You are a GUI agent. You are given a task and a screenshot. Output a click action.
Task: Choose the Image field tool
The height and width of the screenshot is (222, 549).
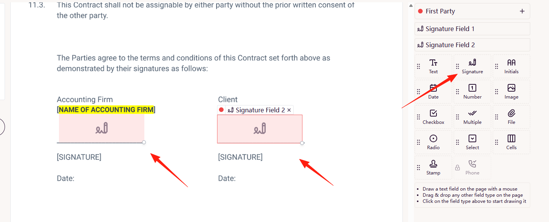click(x=511, y=92)
